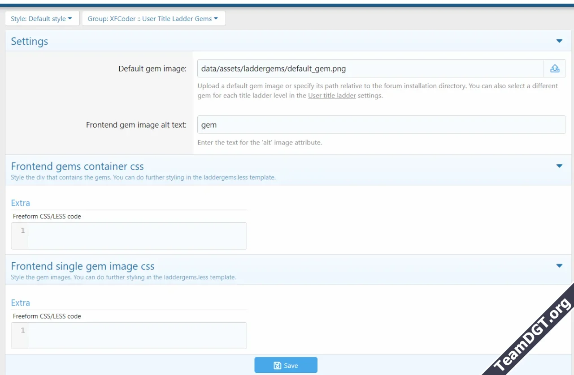574x375 pixels.
Task: Focus the Frontend gem image alt text field
Action: click(x=381, y=125)
